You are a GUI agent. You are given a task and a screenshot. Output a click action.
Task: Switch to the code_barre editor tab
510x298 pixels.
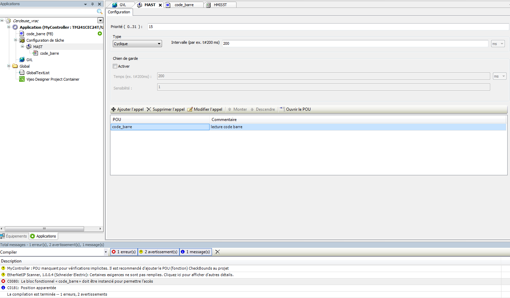tap(184, 5)
